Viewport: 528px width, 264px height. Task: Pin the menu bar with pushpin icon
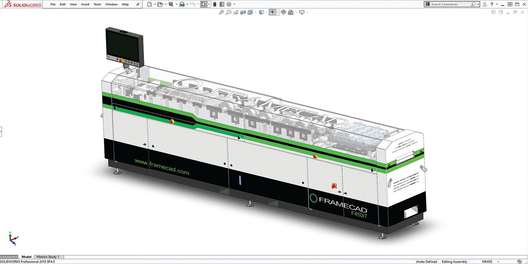coord(138,4)
